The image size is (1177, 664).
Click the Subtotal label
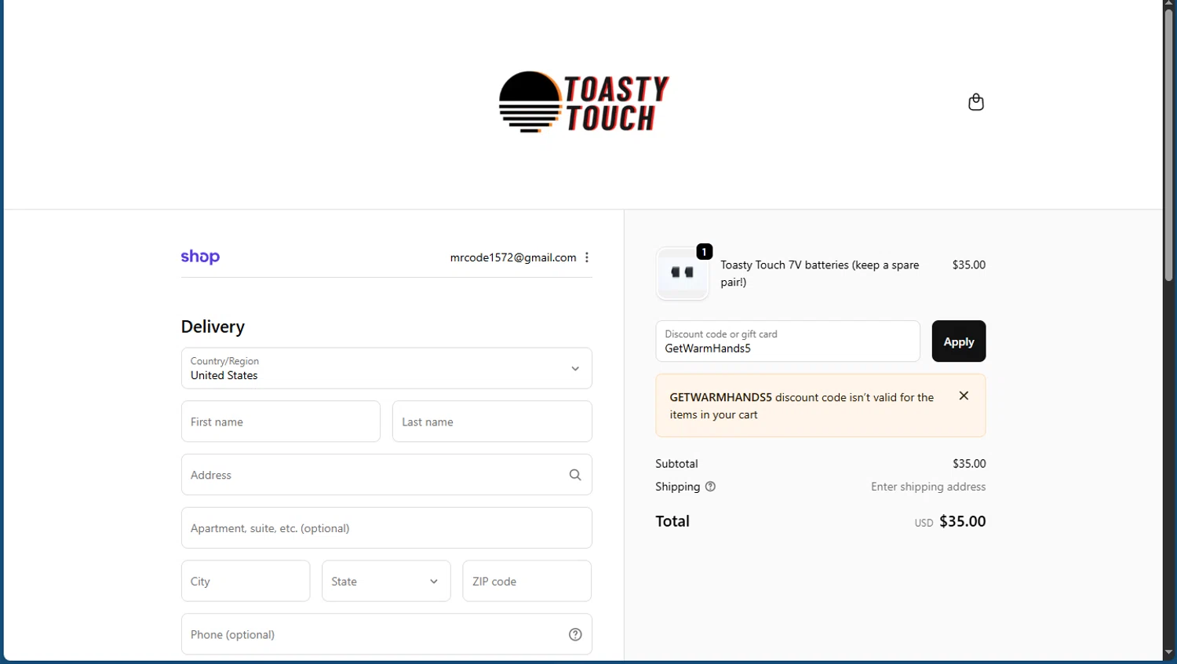(676, 464)
